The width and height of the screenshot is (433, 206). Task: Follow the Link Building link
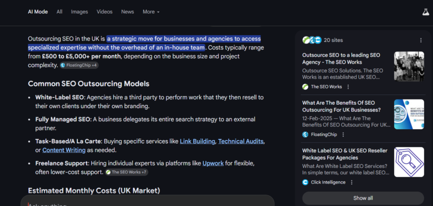pos(197,141)
